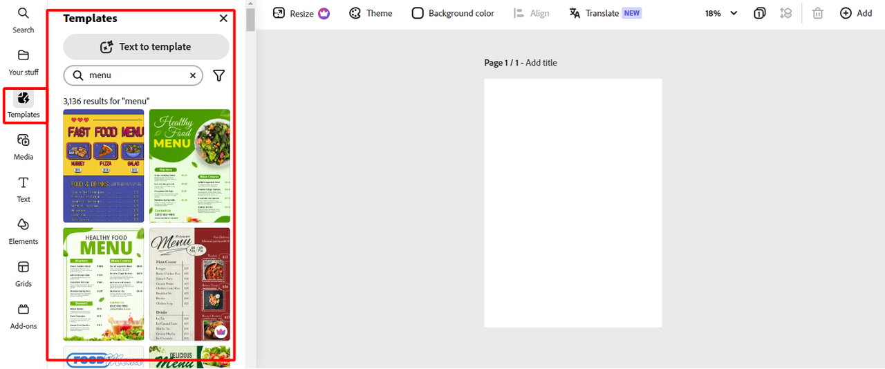The width and height of the screenshot is (885, 369).
Task: Open the Elements panel
Action: pos(24,231)
